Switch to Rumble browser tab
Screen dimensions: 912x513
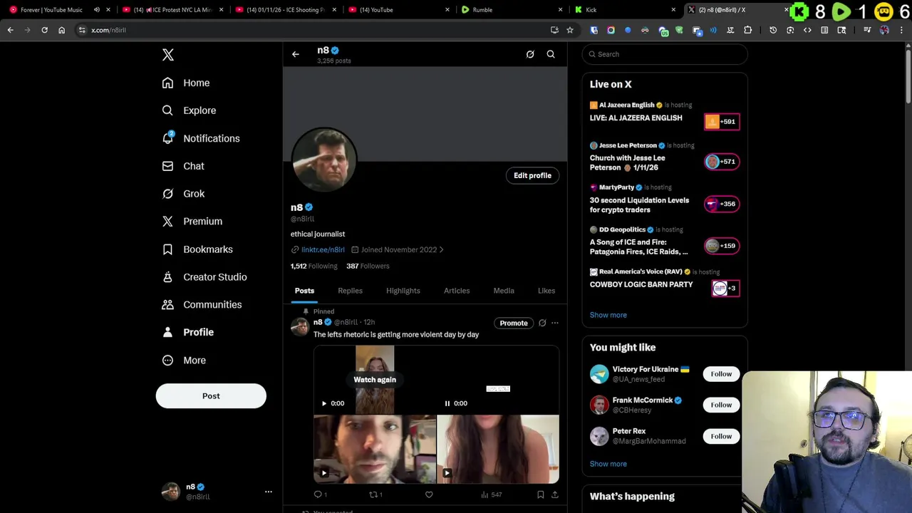pyautogui.click(x=509, y=10)
